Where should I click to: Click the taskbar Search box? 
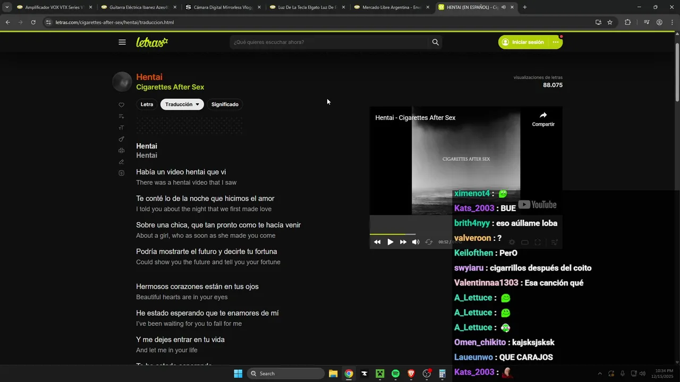[x=286, y=374]
